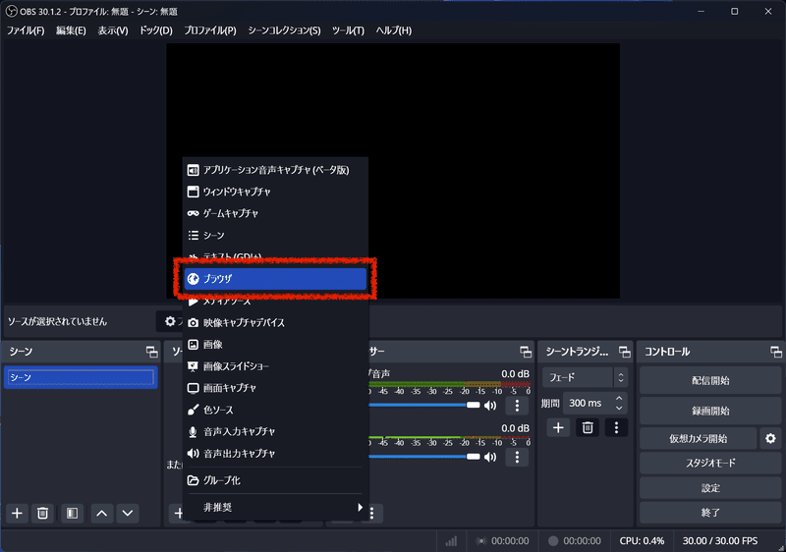Delete selected scene with trash icon

coord(42,514)
